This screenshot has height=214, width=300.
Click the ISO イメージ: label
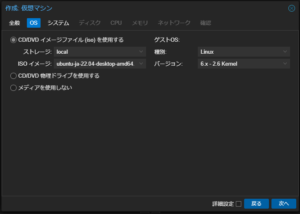click(x=35, y=64)
